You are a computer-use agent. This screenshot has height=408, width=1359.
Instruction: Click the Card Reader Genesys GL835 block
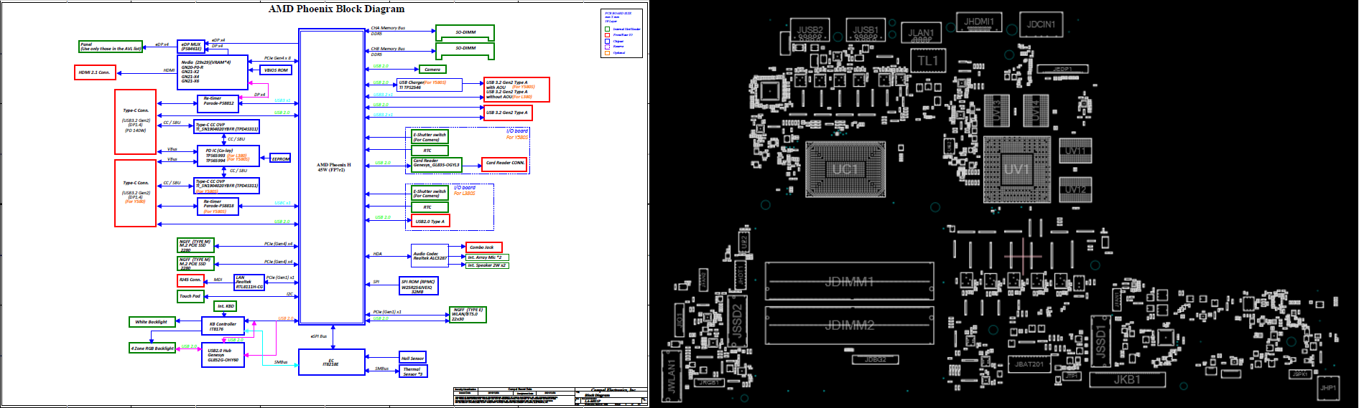[437, 164]
